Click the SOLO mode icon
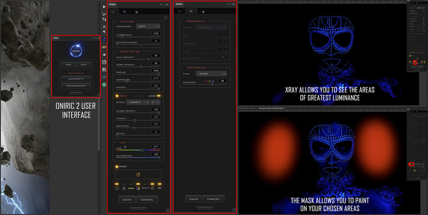The width and height of the screenshot is (428, 215). 145,188
